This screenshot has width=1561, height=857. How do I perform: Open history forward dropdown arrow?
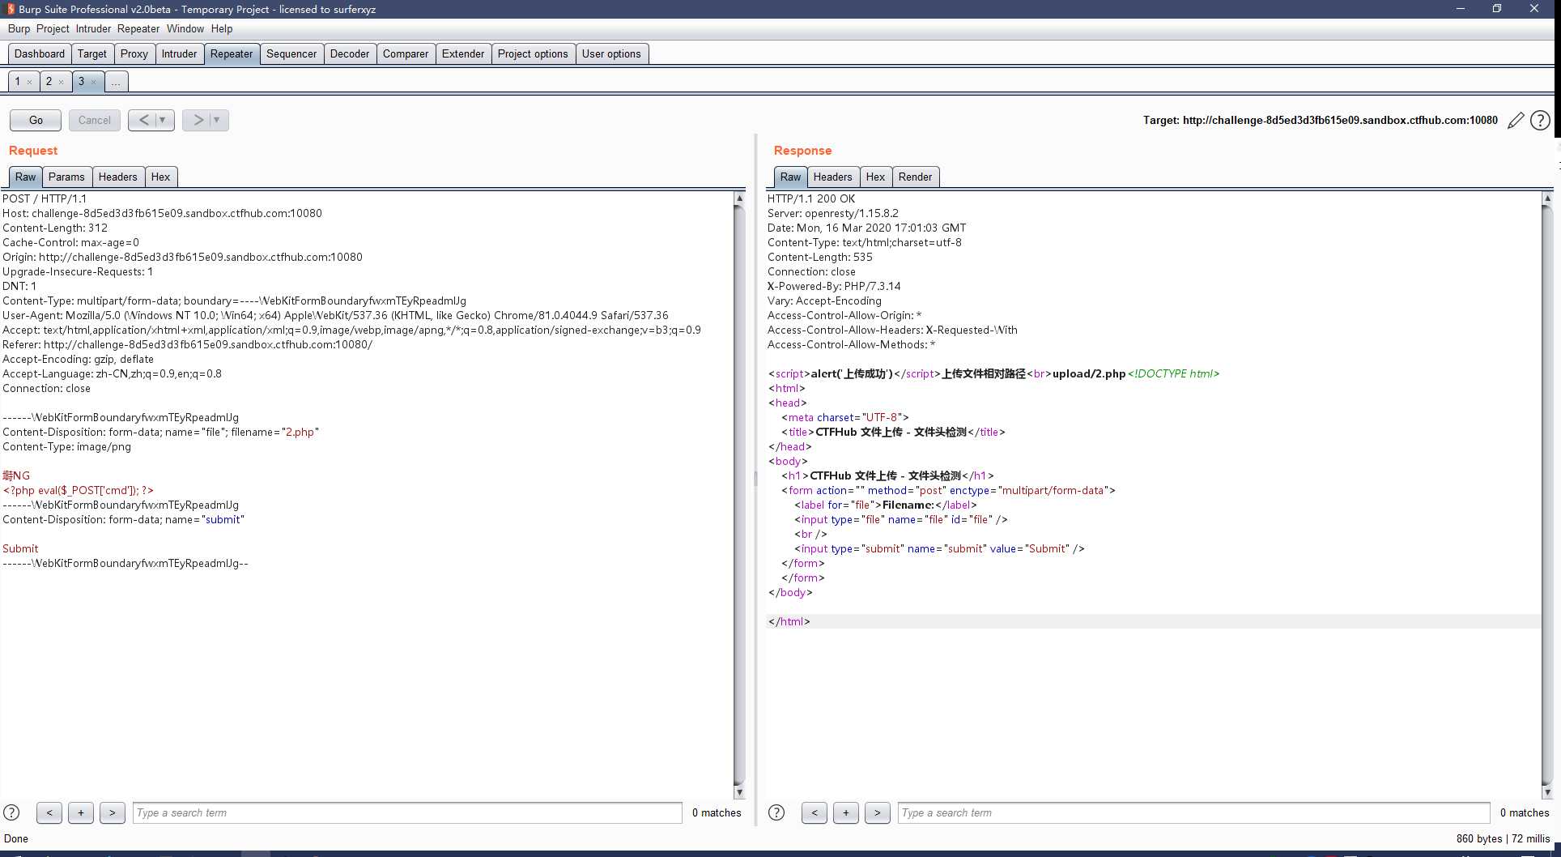point(218,120)
